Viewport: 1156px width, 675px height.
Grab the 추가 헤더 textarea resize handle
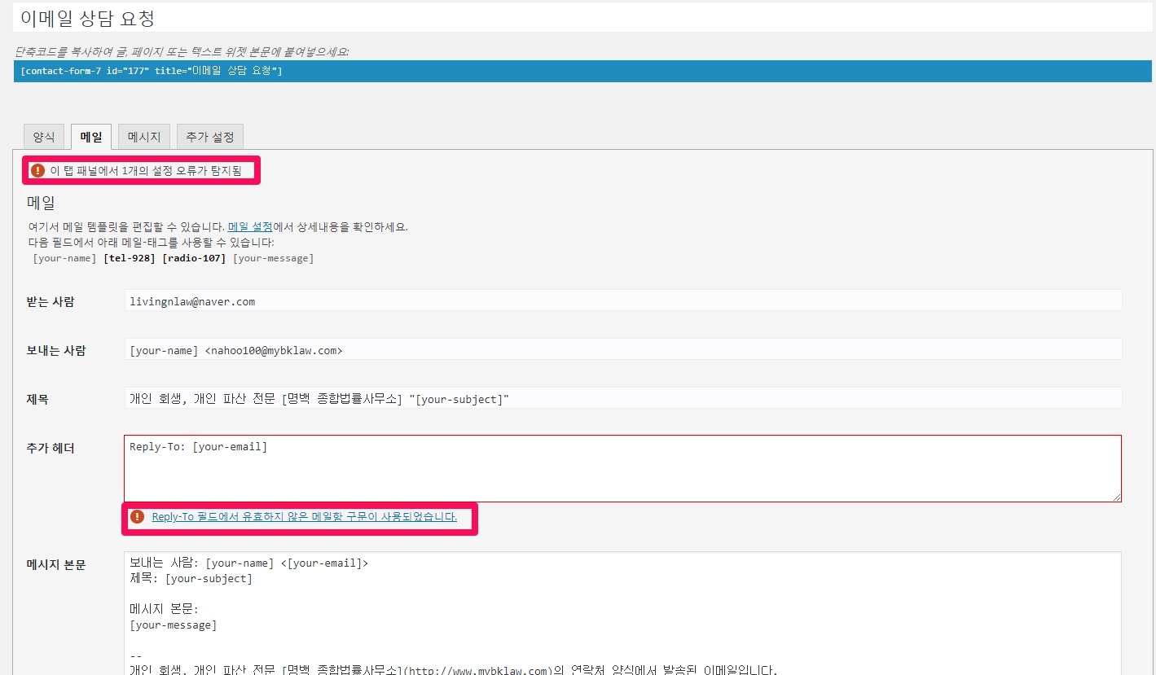coord(1116,497)
